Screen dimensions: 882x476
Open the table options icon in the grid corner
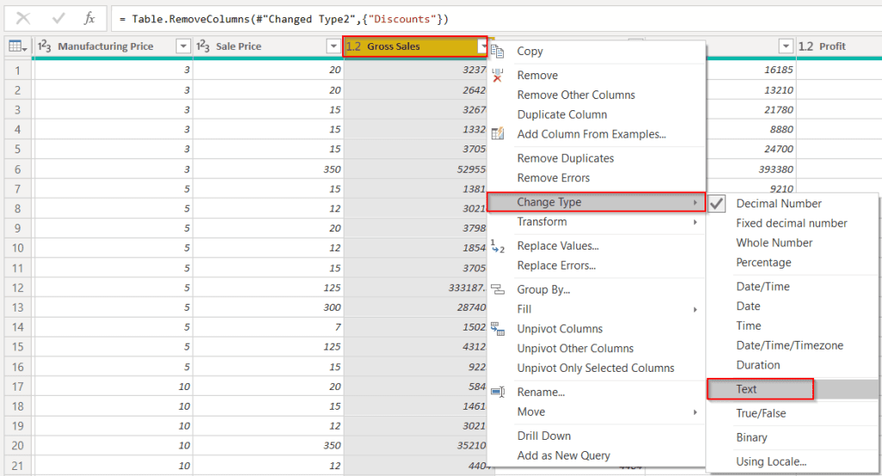click(17, 46)
